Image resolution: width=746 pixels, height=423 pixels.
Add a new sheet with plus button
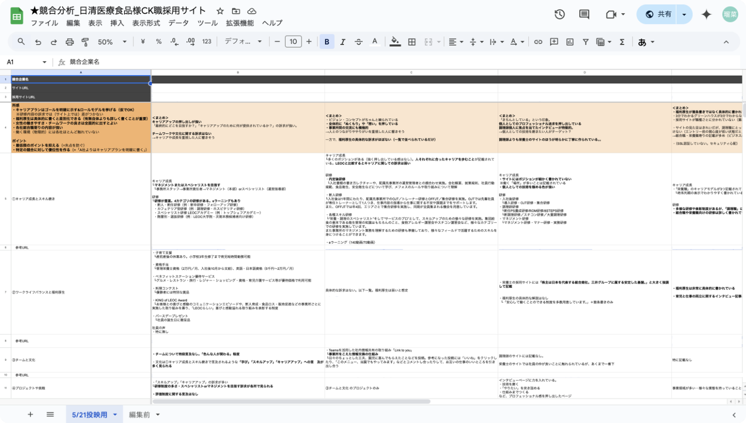(30, 414)
